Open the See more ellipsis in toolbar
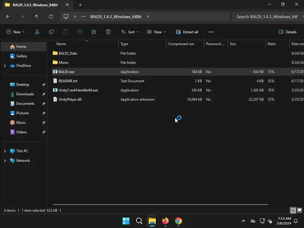 211,32
